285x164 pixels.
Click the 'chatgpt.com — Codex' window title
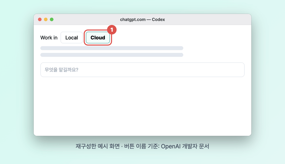tap(142, 19)
